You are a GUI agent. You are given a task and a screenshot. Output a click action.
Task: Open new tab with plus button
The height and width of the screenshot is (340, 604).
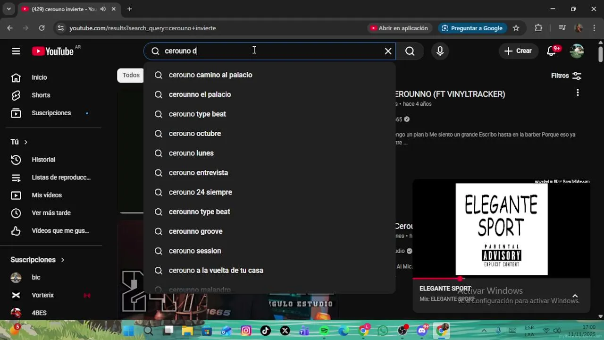[x=129, y=9]
